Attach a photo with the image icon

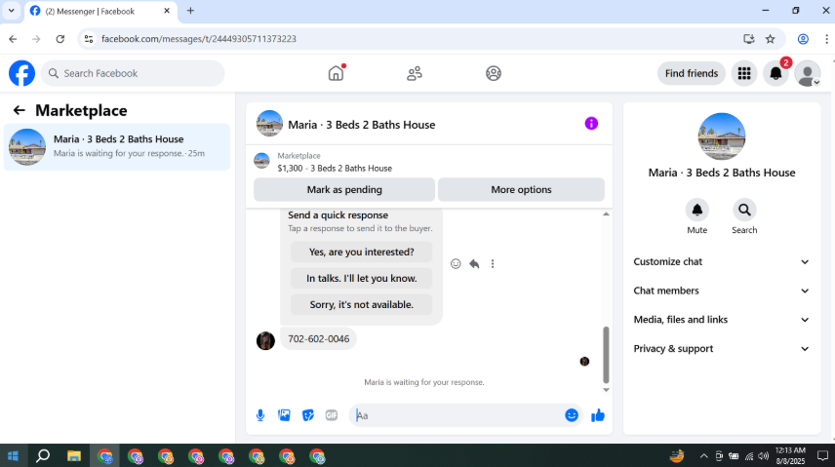[285, 415]
